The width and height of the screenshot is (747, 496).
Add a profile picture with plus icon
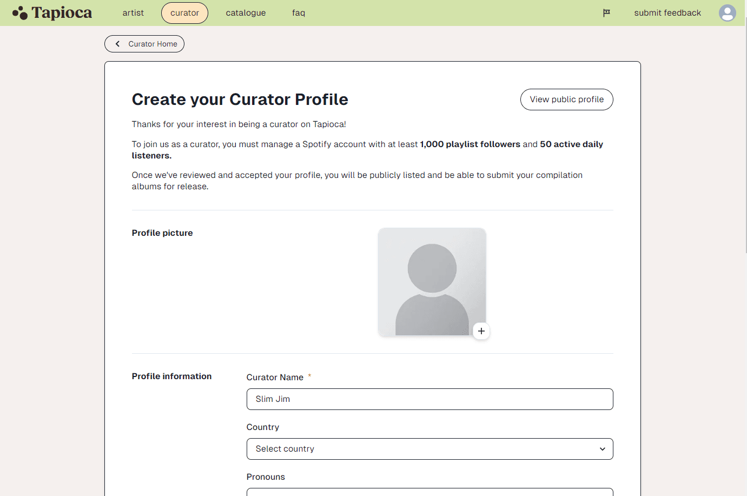(481, 331)
